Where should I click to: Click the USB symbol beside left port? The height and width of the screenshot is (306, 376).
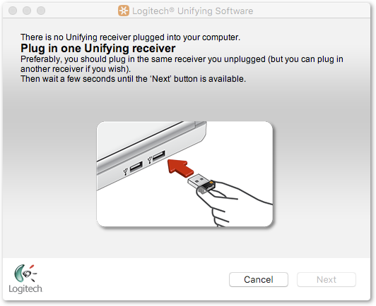125,171
